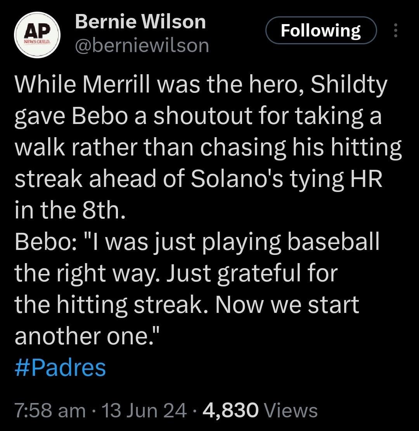419x431 pixels.
Task: Click the 7:58 am timestamp
Action: tap(50, 410)
